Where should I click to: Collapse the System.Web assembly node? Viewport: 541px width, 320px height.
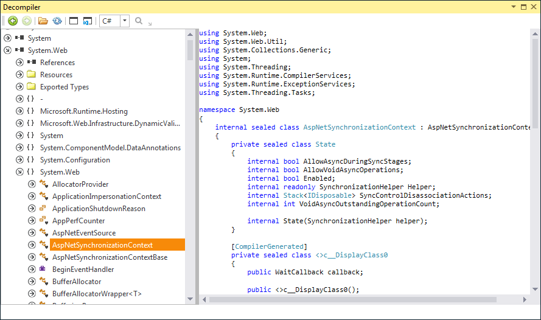(x=7, y=50)
